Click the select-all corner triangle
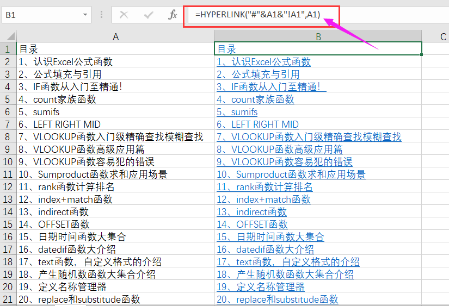 pyautogui.click(x=10, y=36)
